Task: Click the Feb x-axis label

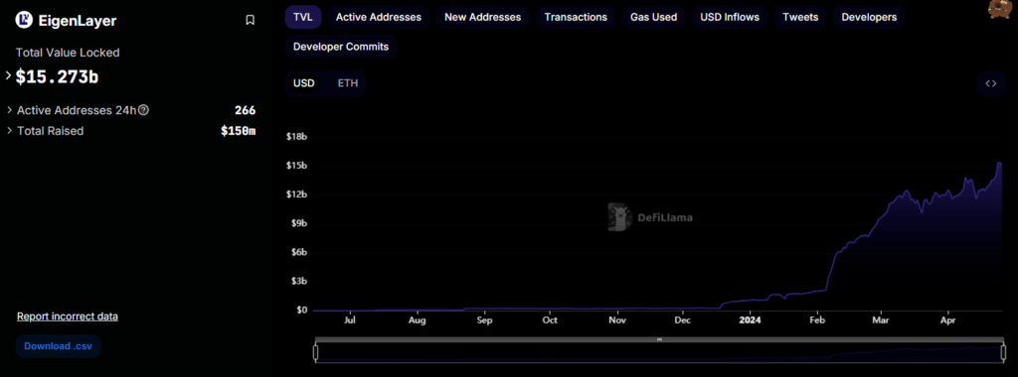Action: click(x=817, y=320)
